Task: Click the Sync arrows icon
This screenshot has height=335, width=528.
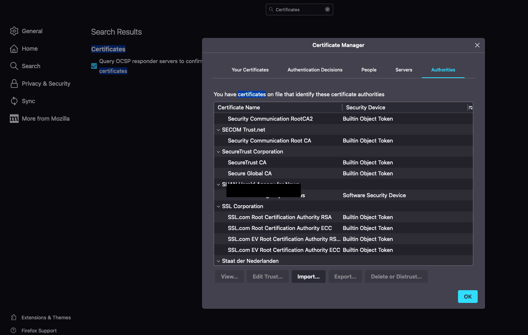Action: 14,101
